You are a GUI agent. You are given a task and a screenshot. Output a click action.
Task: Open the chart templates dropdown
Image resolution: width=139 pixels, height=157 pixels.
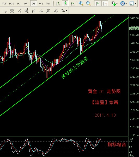(132, 3)
